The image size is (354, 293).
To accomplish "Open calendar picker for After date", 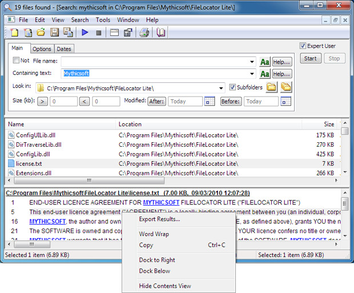I will coord(210,101).
